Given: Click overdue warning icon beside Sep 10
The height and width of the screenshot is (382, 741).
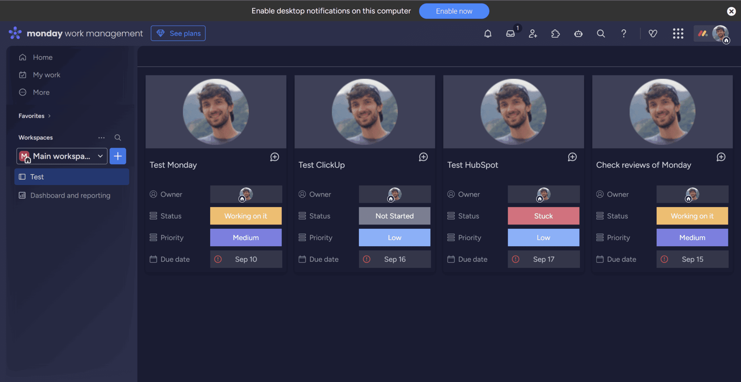Looking at the screenshot, I should (x=218, y=259).
